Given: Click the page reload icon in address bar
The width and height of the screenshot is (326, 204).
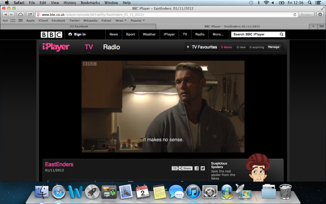Looking at the screenshot, I should click(295, 15).
